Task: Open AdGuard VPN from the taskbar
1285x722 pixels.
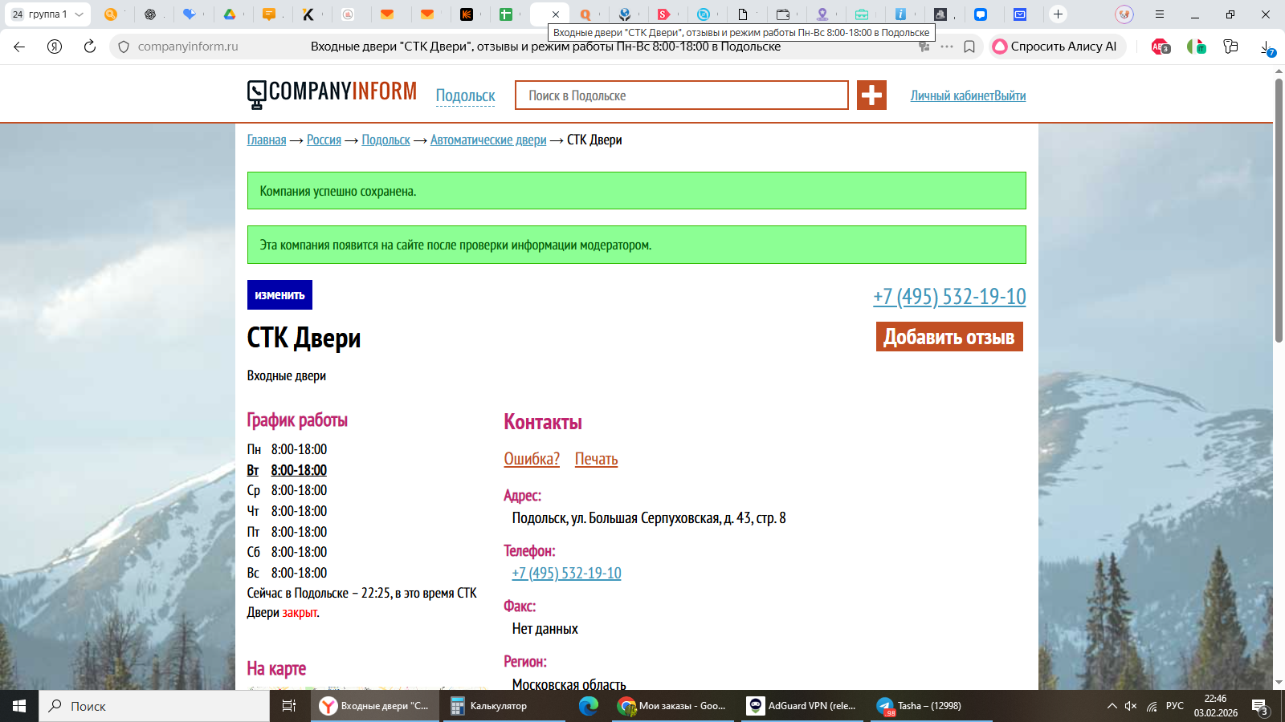Action: [803, 706]
